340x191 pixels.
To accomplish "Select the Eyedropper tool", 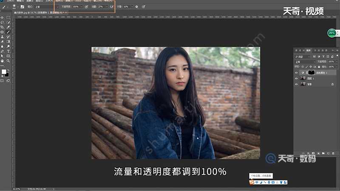I will point(8,27).
